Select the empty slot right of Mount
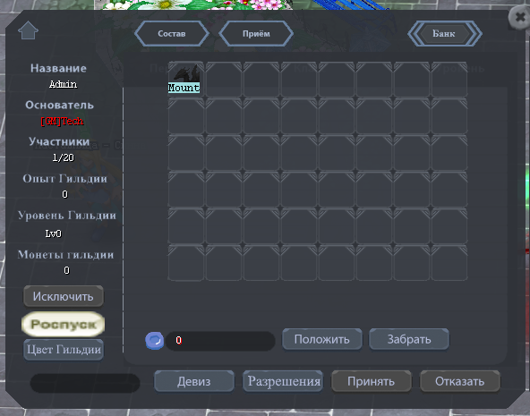Screen dimensions: 530x416 tap(224, 80)
